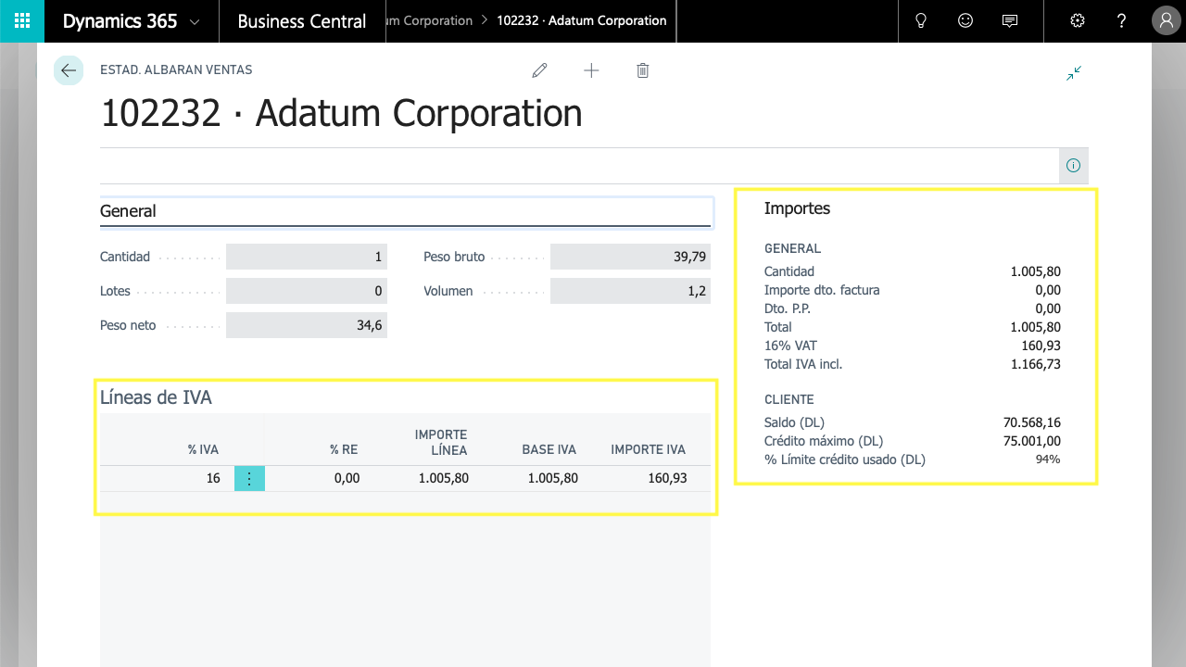
Task: Click the Business Central home link
Action: coord(302,21)
